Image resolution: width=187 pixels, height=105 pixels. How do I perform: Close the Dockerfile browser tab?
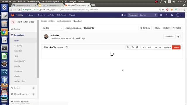pyautogui.click(x=88, y=5)
